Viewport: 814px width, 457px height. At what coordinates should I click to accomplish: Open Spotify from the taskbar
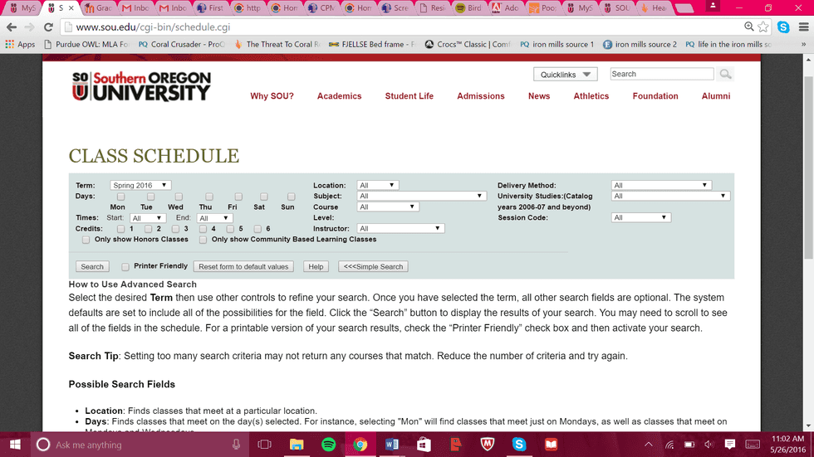[329, 445]
